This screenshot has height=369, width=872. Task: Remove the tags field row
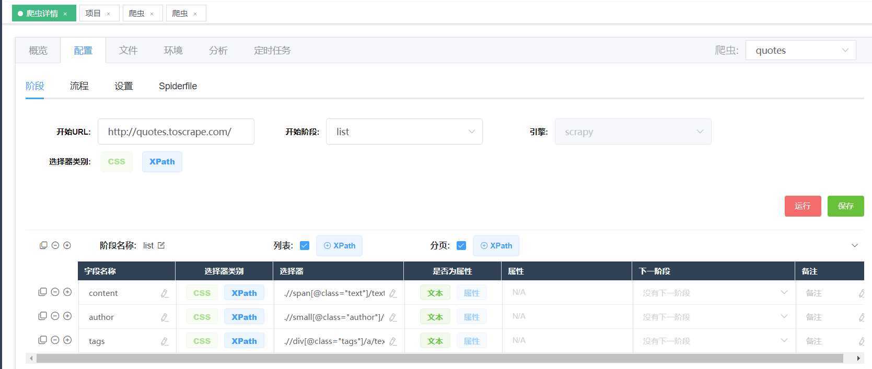(55, 340)
